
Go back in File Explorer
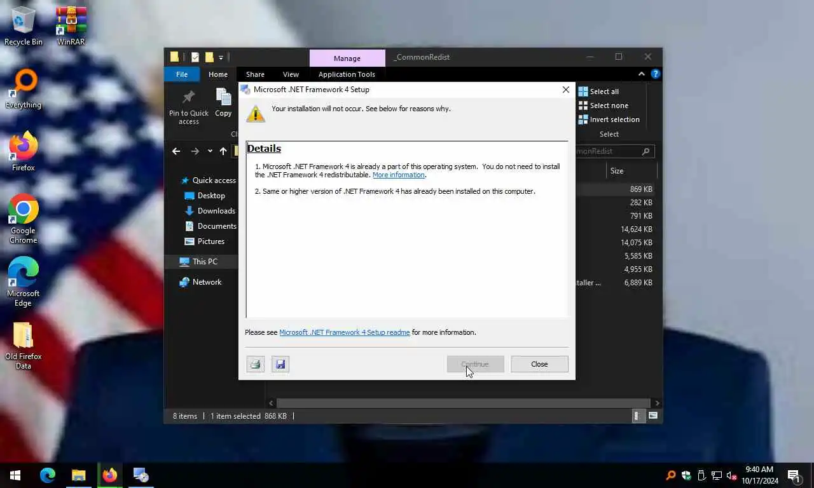[x=176, y=151]
